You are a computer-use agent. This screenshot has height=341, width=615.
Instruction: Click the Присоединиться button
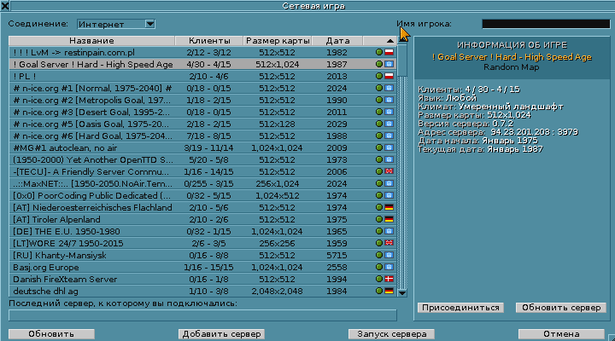tap(460, 308)
